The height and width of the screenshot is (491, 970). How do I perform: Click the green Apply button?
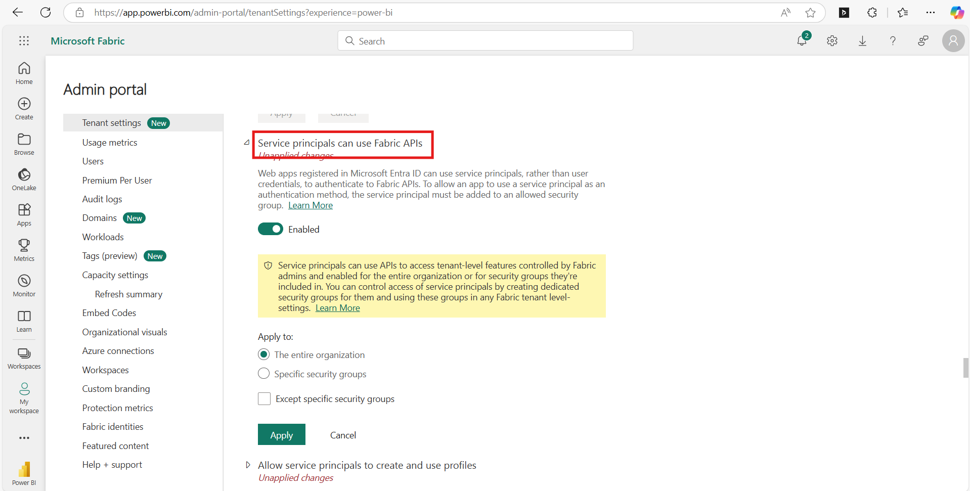(281, 435)
